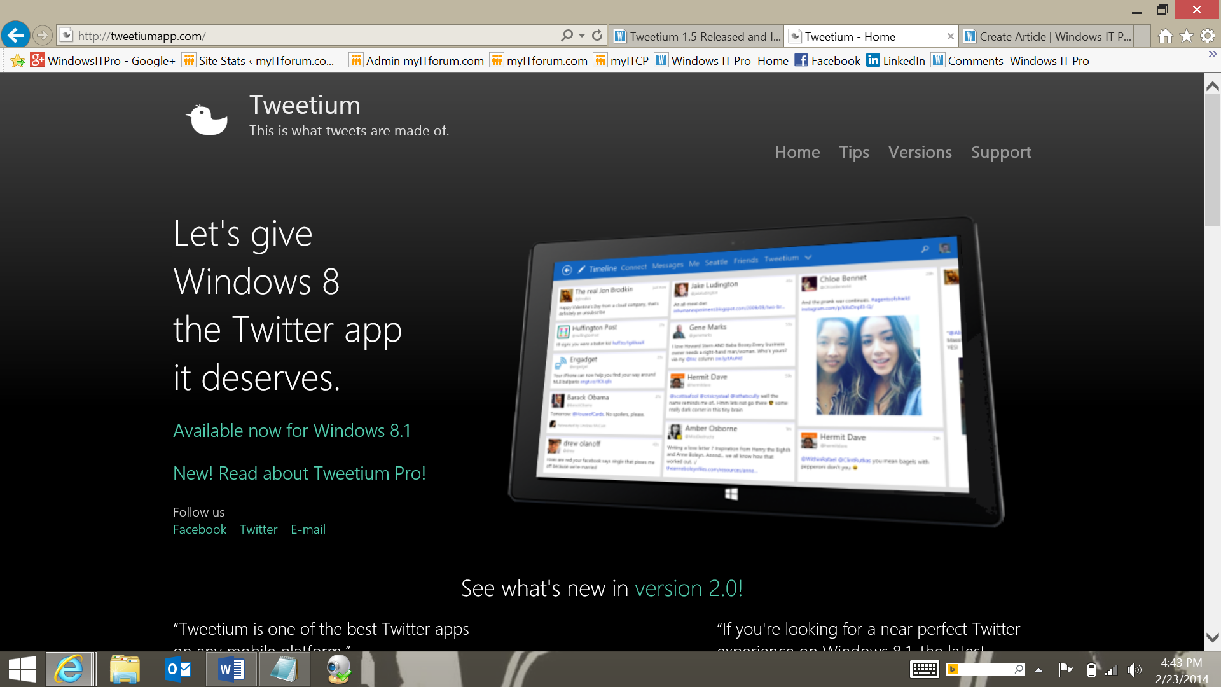Click New! Read about Tweetium Pro link
Image resolution: width=1221 pixels, height=687 pixels.
pyautogui.click(x=299, y=473)
